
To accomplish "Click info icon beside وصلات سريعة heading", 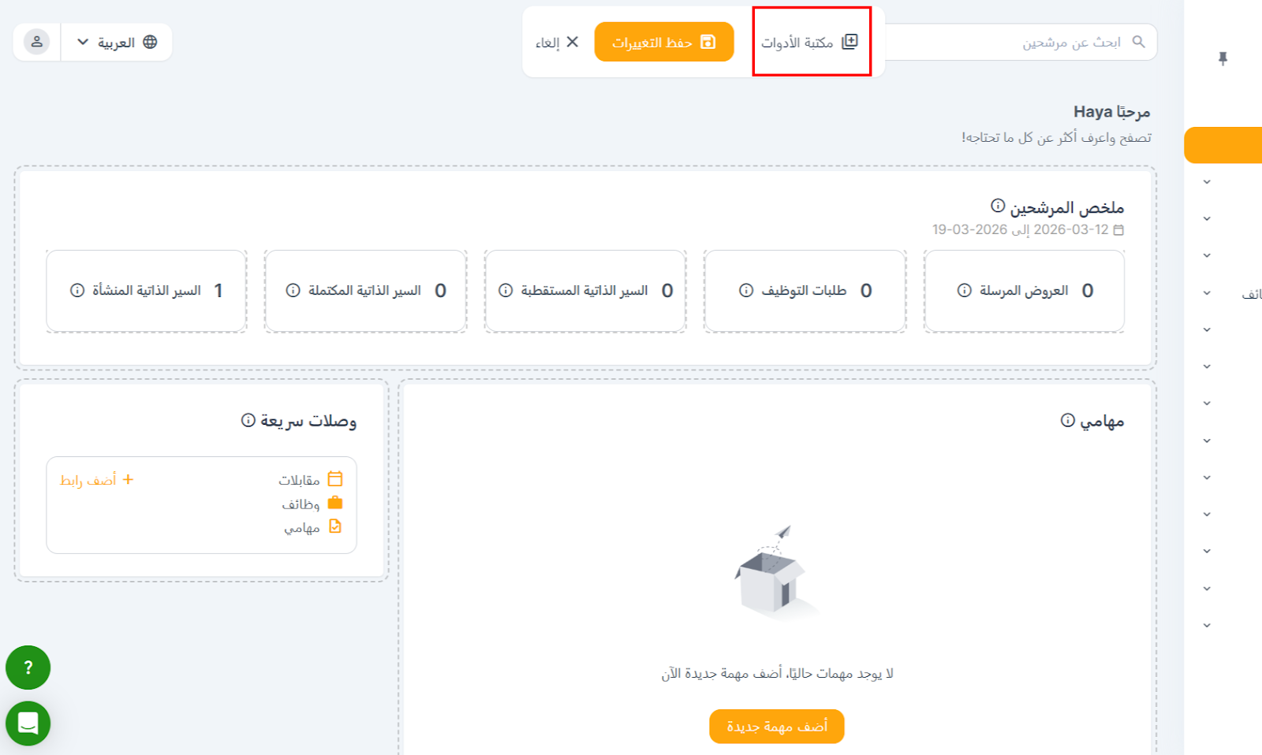I will coord(248,420).
